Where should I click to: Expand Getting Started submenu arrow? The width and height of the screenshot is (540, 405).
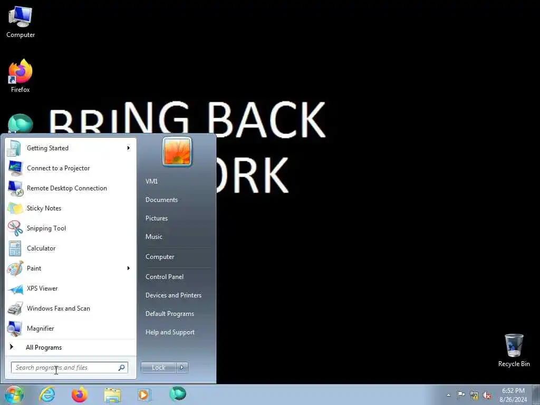129,148
